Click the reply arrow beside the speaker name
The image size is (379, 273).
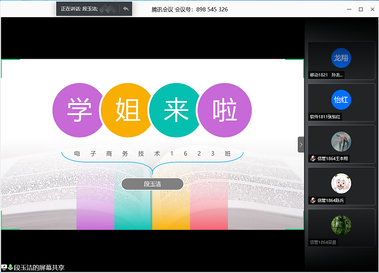point(126,9)
